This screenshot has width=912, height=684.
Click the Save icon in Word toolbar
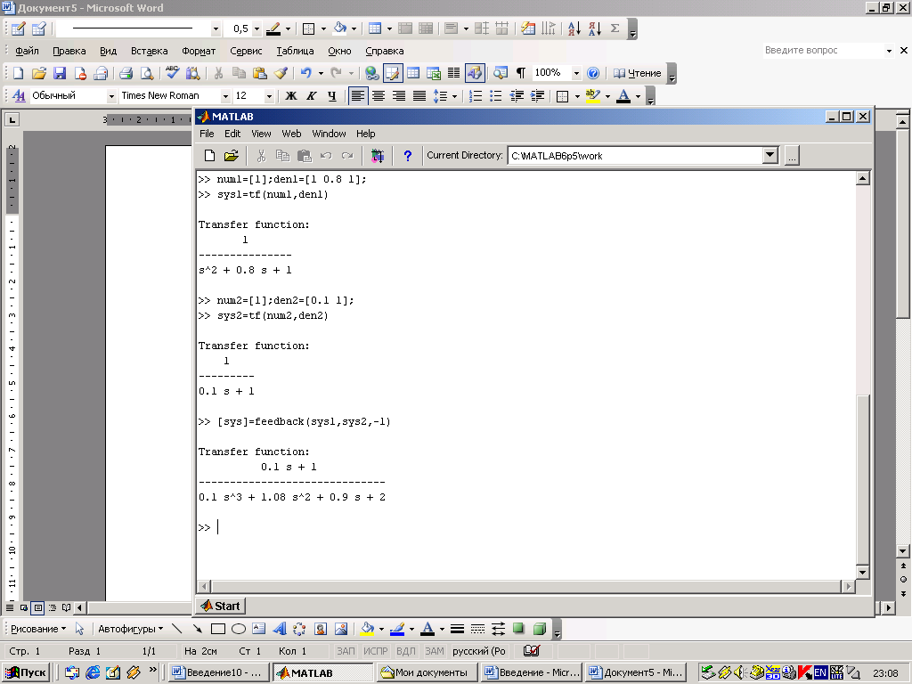60,73
